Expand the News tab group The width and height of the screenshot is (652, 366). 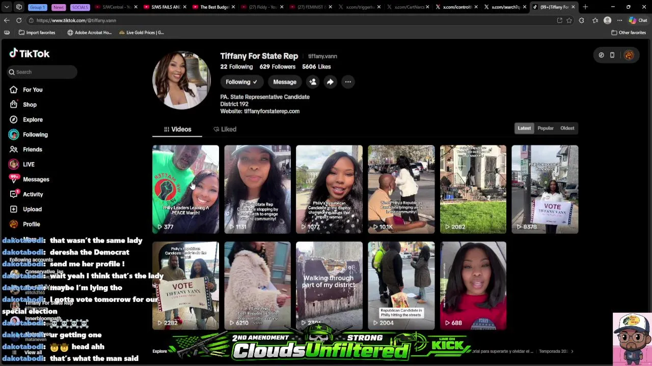coord(59,7)
